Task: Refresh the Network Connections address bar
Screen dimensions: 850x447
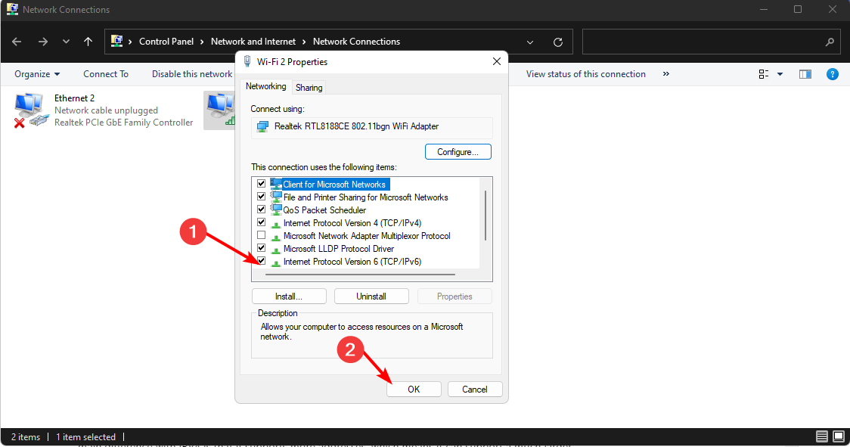Action: [x=558, y=42]
